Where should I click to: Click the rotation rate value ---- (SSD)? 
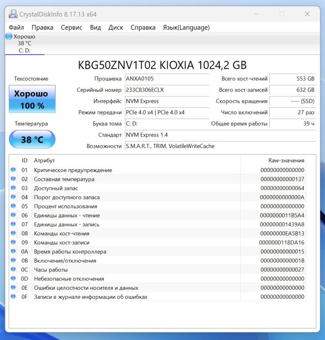pyautogui.click(x=292, y=101)
